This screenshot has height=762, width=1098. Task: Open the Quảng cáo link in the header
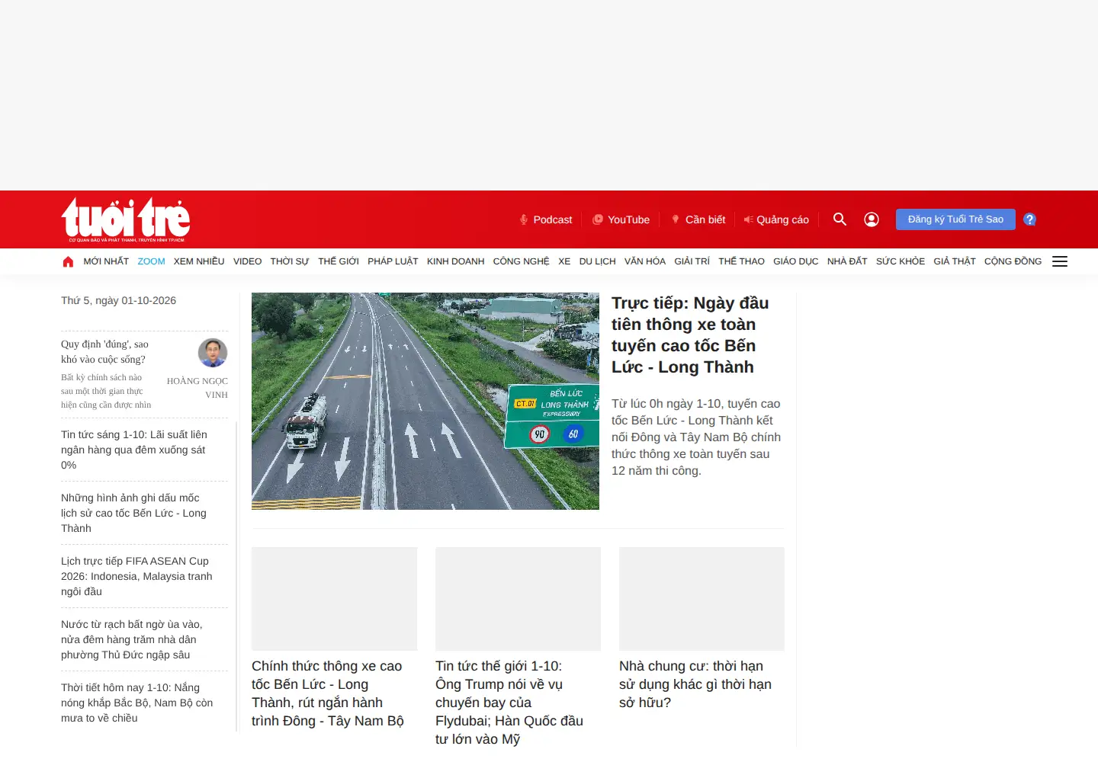click(x=776, y=219)
